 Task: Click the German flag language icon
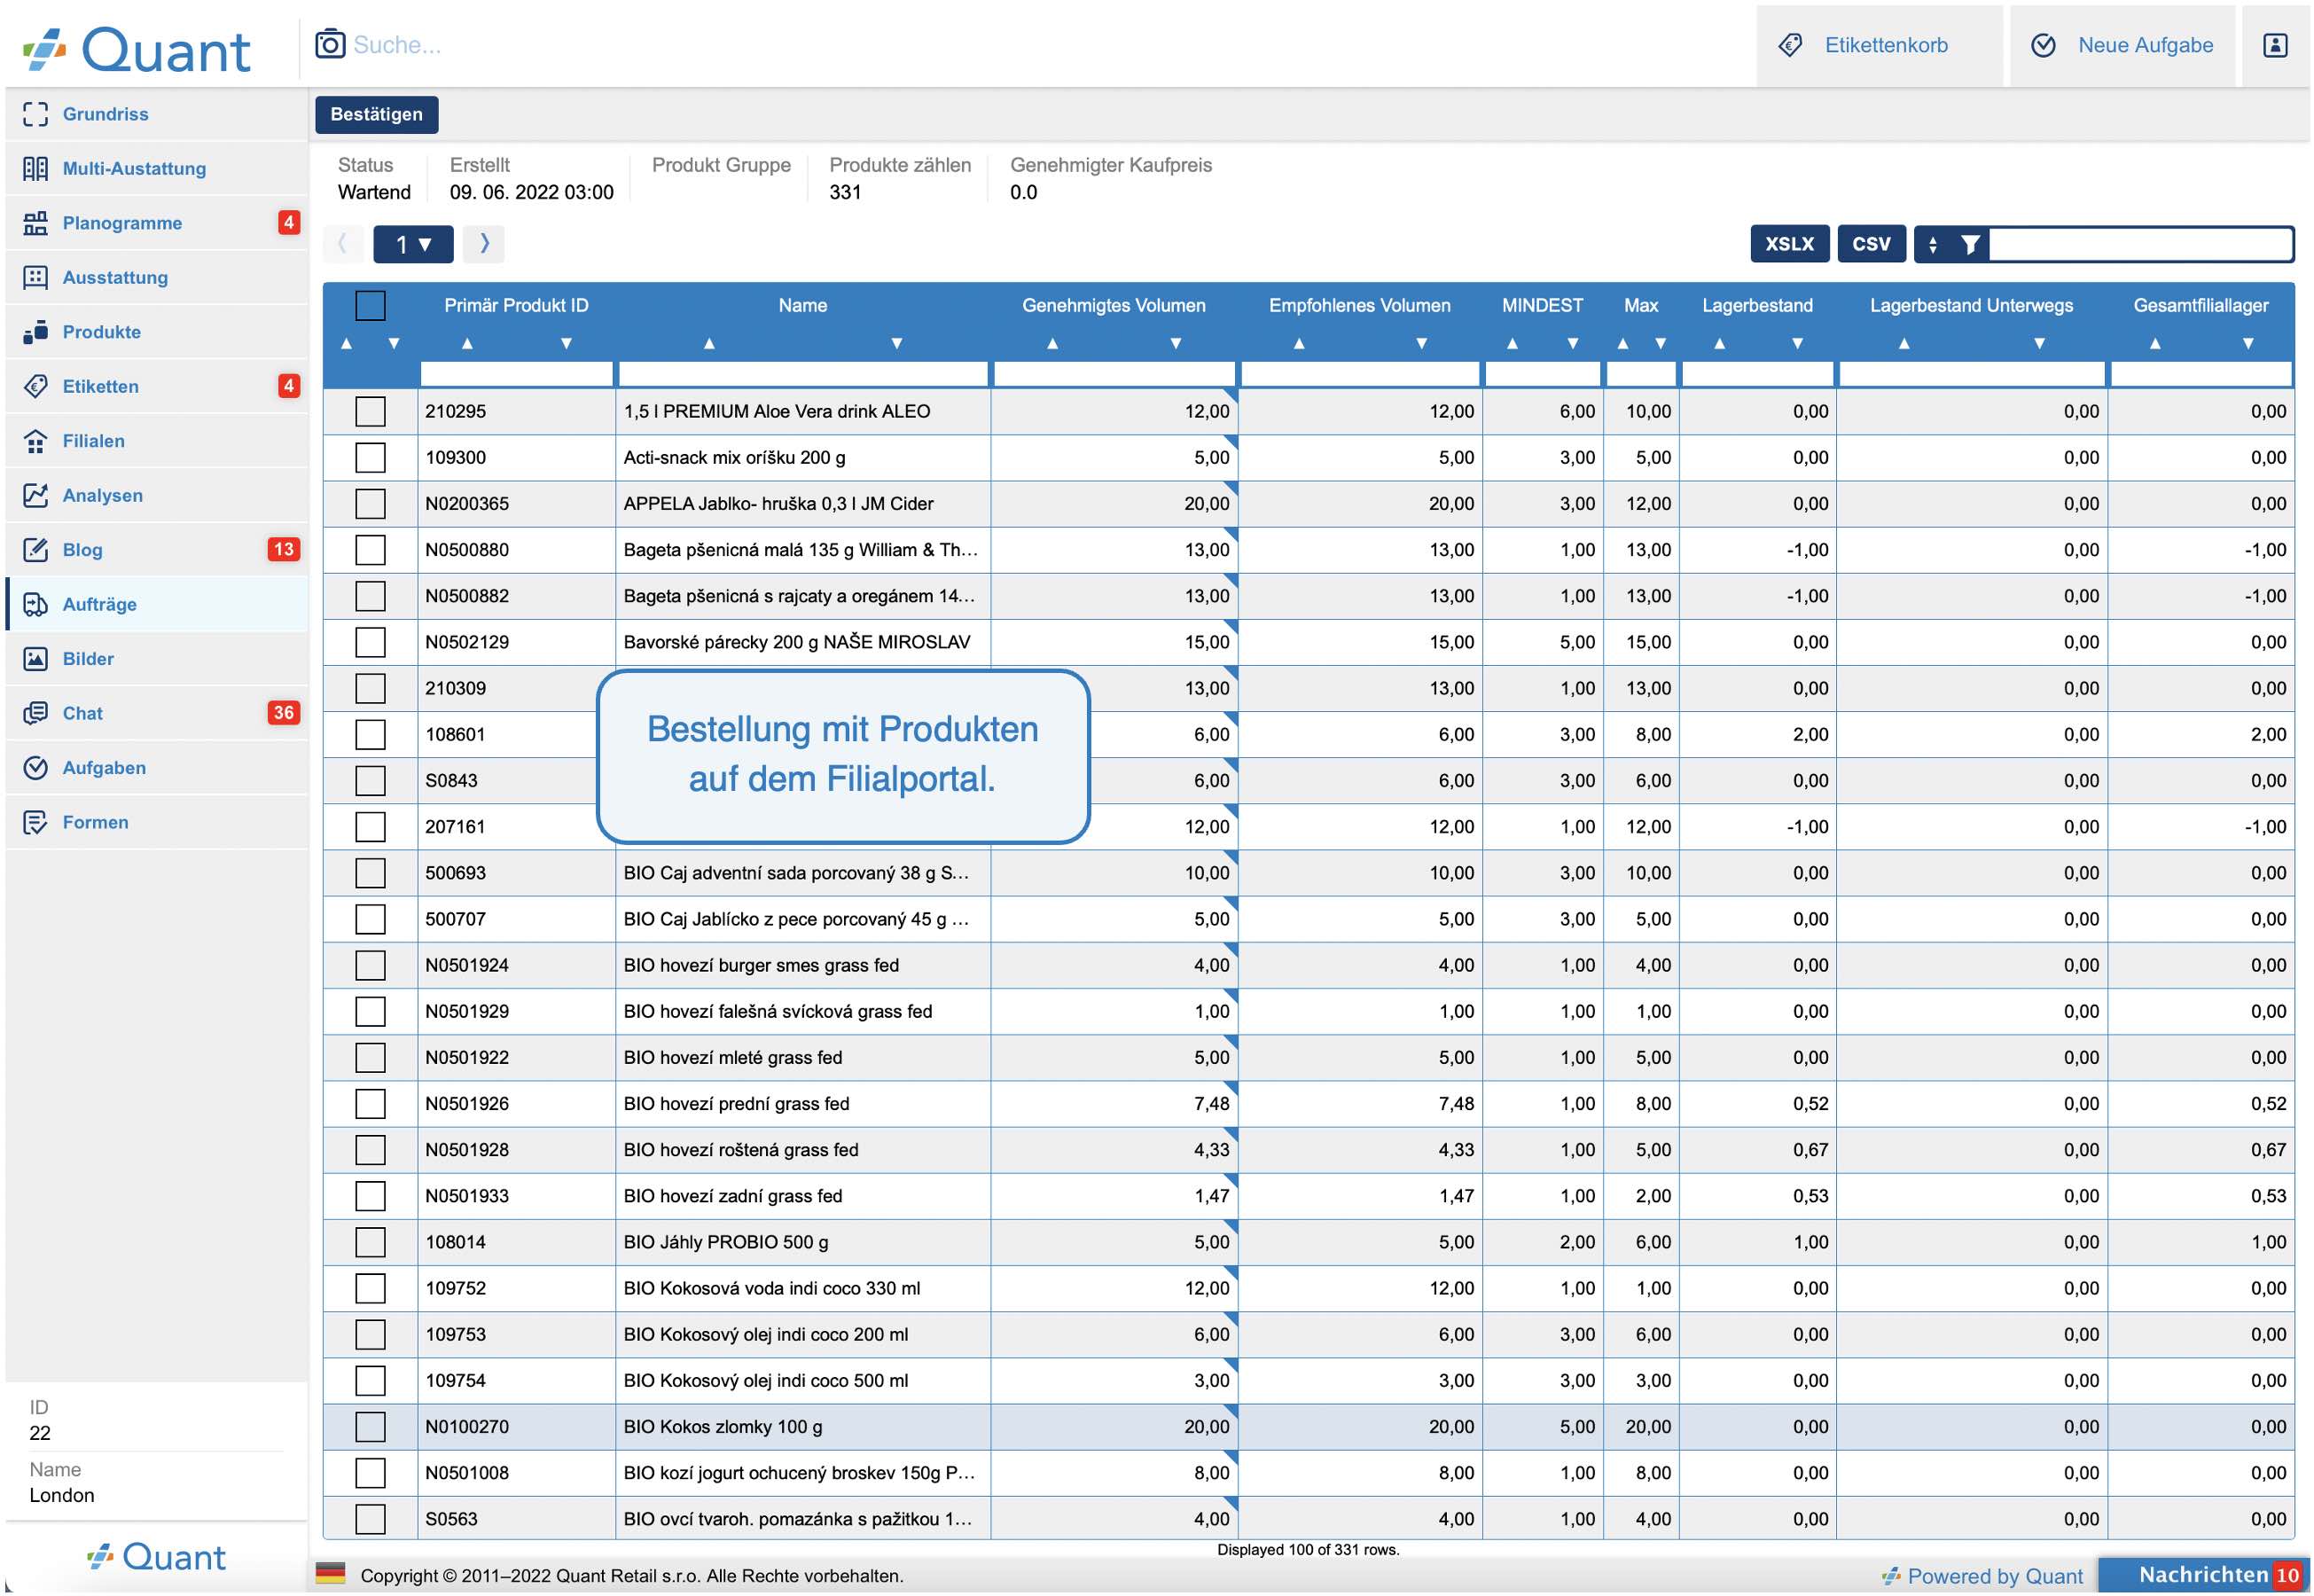click(x=330, y=1574)
